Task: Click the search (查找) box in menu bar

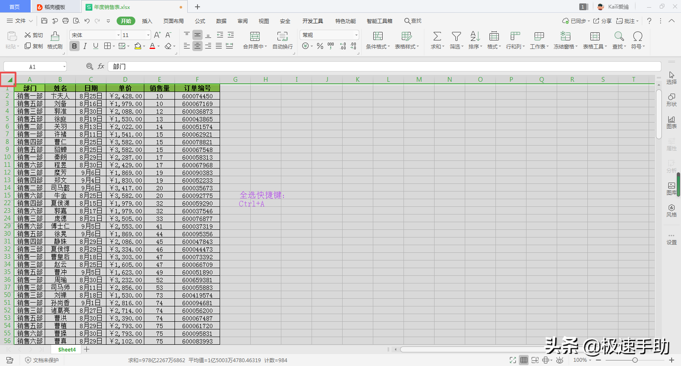Action: point(413,21)
